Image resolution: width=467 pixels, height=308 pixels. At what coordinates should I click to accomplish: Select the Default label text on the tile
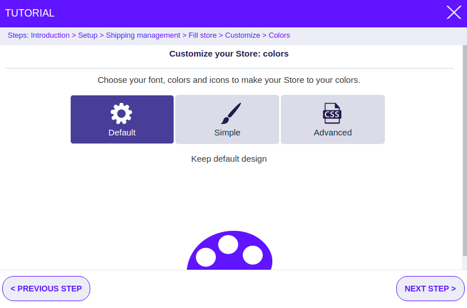pyautogui.click(x=122, y=133)
